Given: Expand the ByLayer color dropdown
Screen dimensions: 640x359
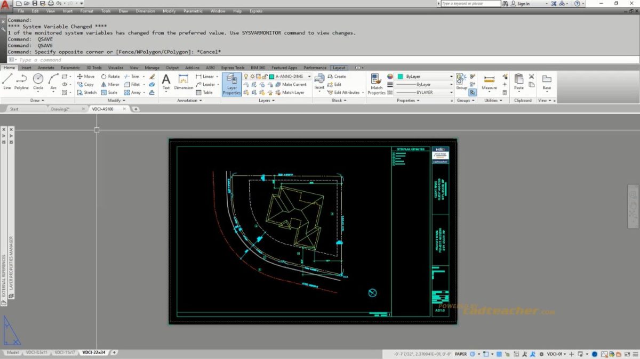Looking at the screenshot, I should click(451, 77).
